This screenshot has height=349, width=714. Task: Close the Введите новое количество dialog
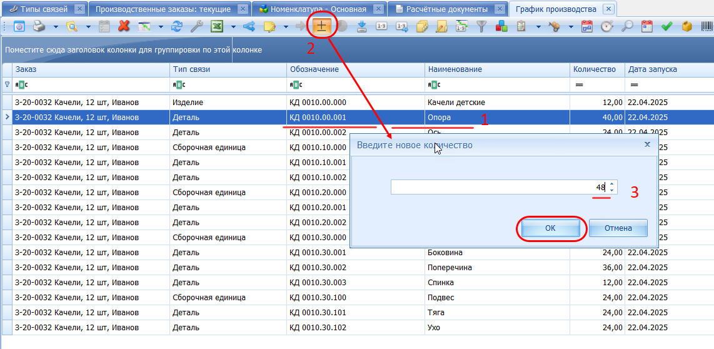tap(647, 144)
